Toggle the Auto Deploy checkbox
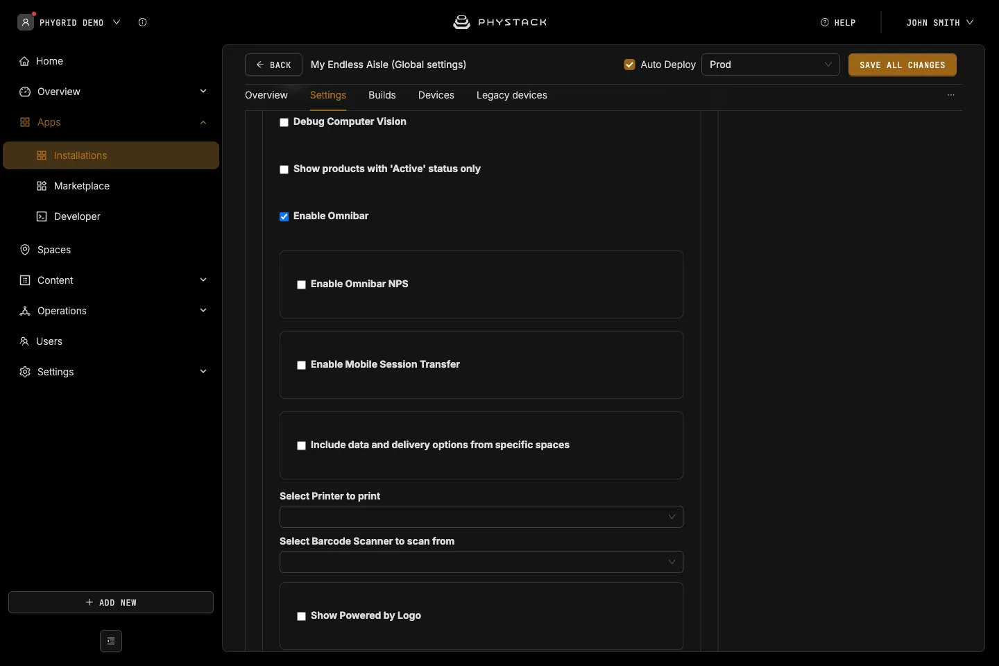Image resolution: width=999 pixels, height=666 pixels. (630, 65)
